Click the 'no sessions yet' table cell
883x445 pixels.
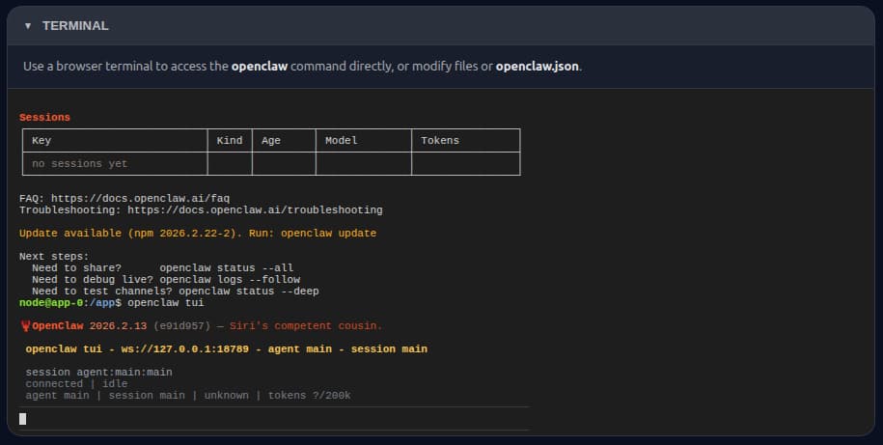pyautogui.click(x=79, y=164)
